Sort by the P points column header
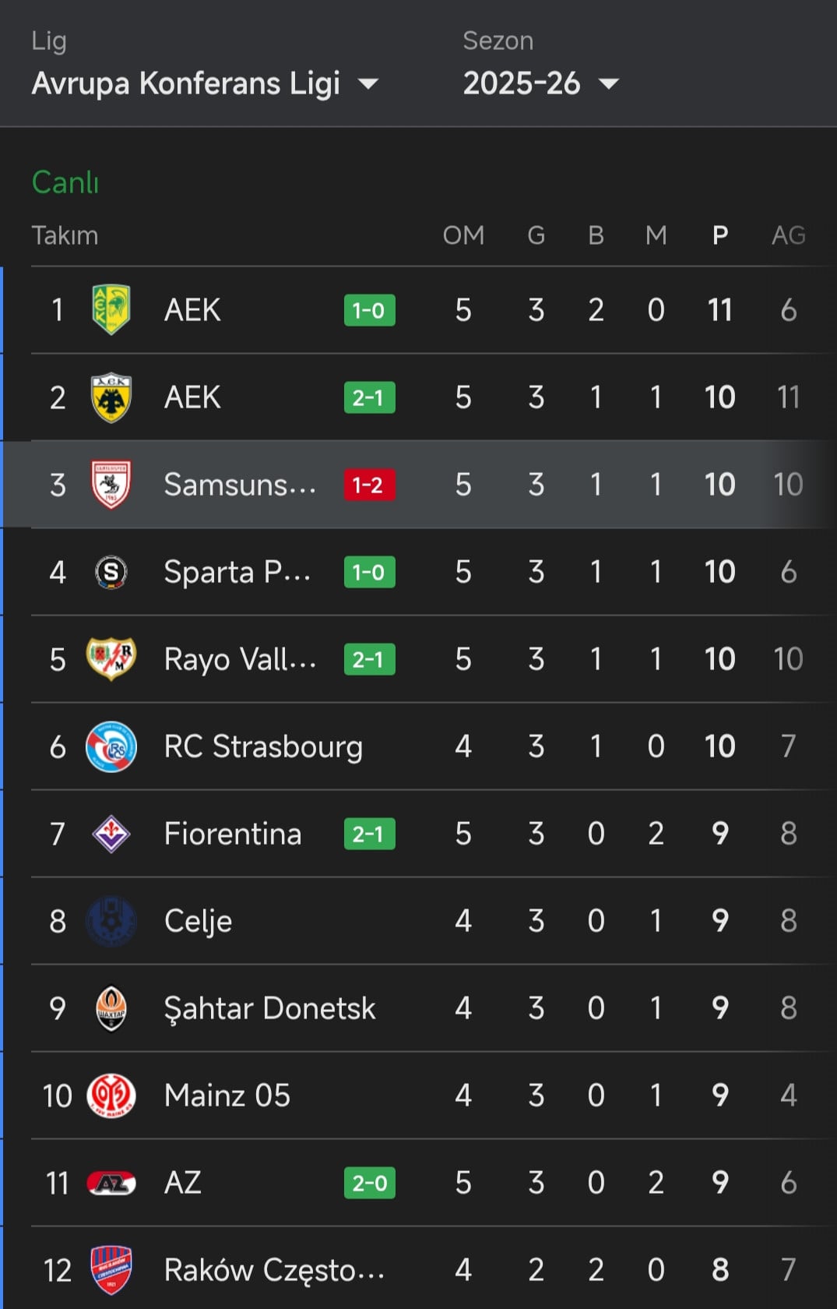Viewport: 837px width, 1309px height. coord(720,235)
